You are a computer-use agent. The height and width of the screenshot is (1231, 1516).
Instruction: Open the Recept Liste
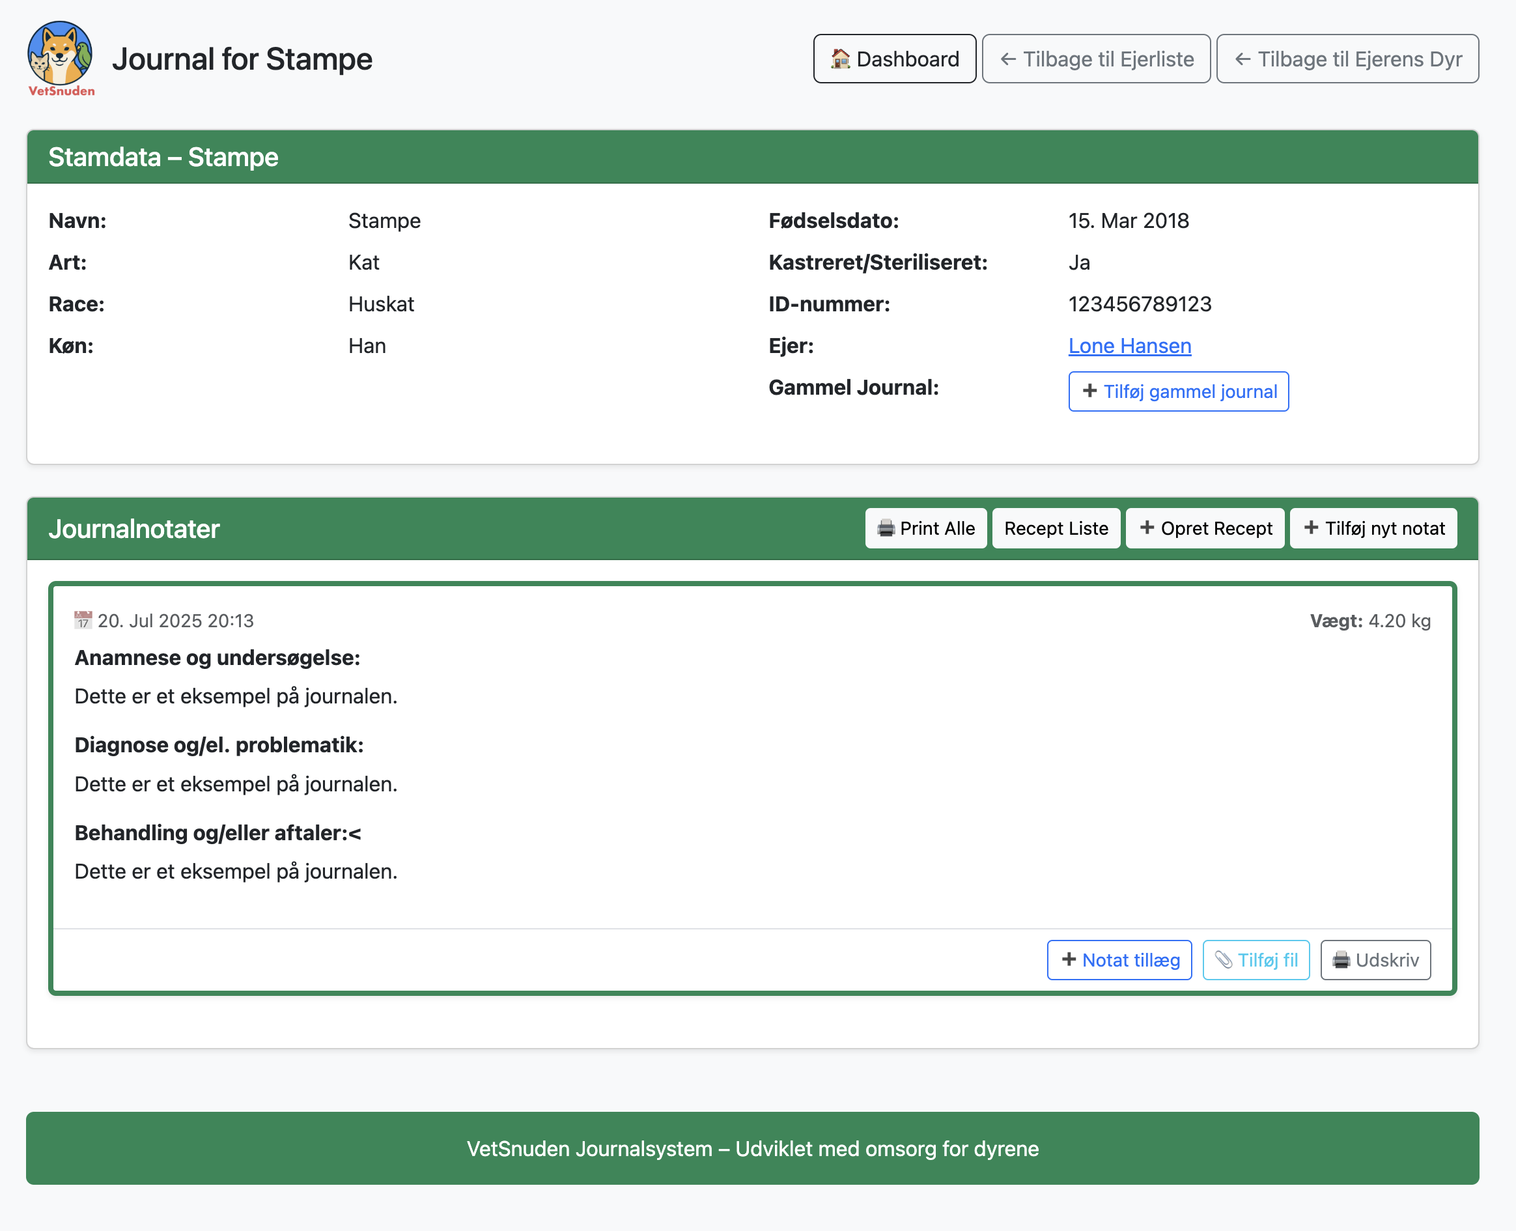click(1056, 528)
